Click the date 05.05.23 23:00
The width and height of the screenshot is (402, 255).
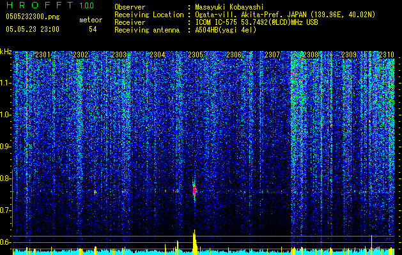coord(33,29)
